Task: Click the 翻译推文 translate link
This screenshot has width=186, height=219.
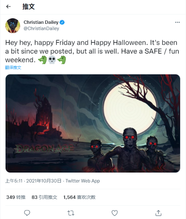Action: [x=13, y=68]
